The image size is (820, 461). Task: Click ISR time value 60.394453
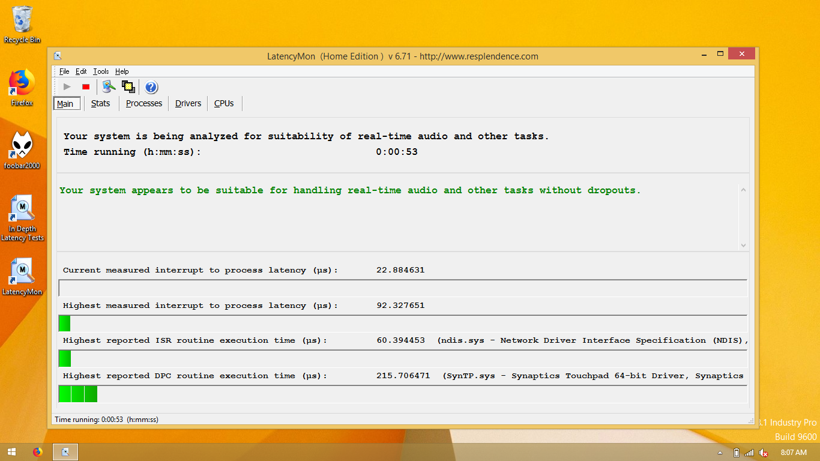tap(400, 340)
